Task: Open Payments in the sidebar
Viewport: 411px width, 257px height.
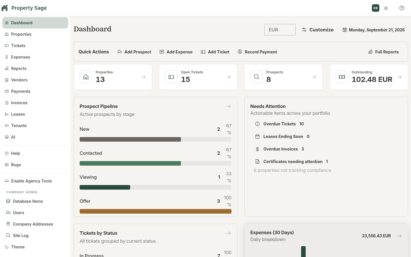Action: 35,91
